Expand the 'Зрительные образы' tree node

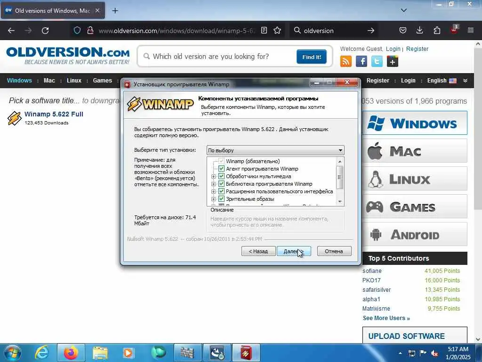click(x=213, y=199)
